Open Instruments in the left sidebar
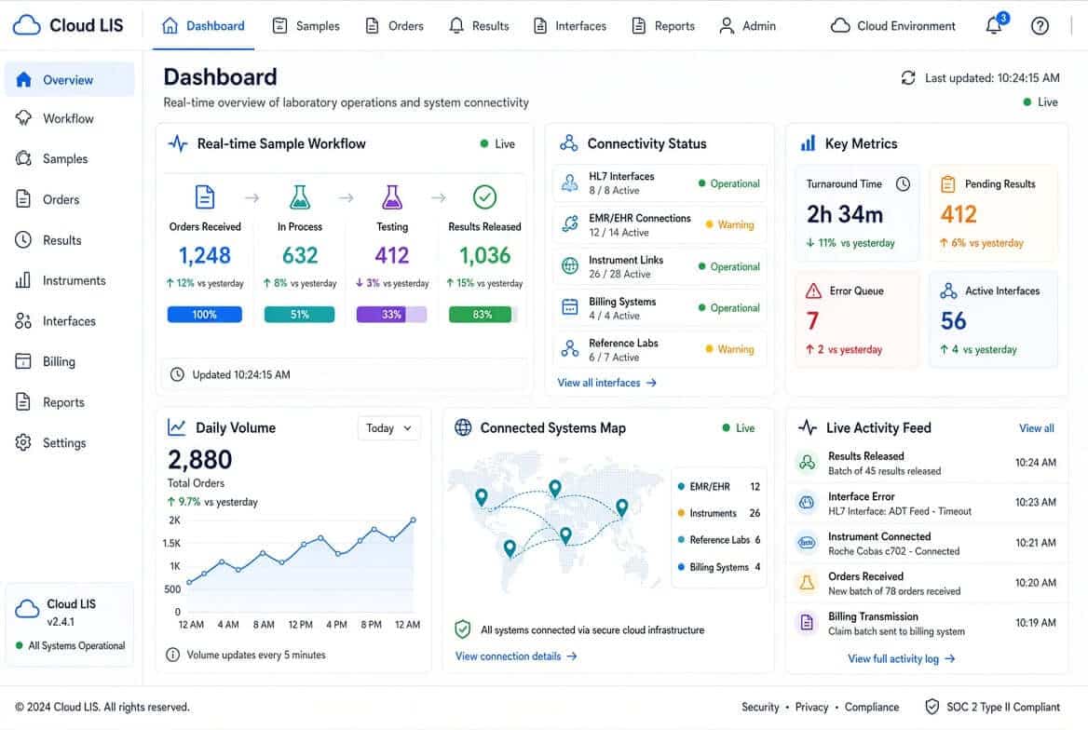This screenshot has width=1088, height=730. [69, 280]
